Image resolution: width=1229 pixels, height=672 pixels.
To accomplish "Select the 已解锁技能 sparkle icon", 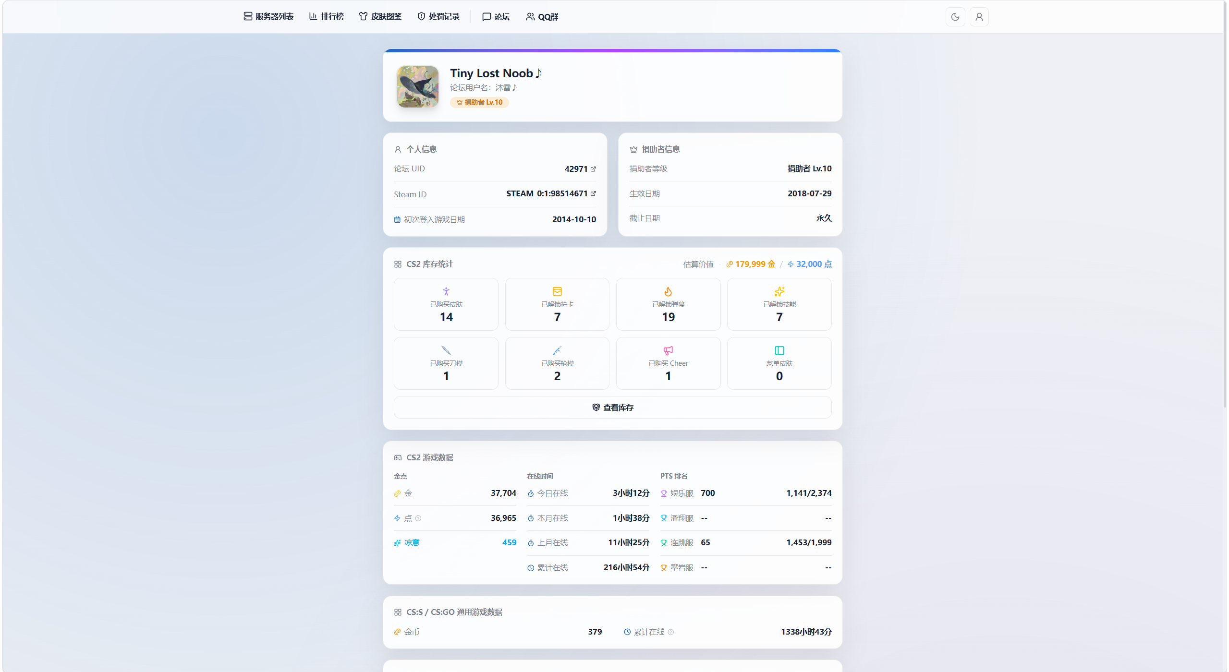I will pos(779,291).
